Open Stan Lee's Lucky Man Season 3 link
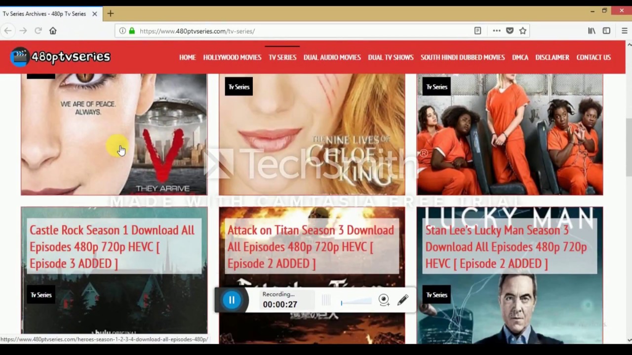This screenshot has width=632, height=355. click(506, 247)
